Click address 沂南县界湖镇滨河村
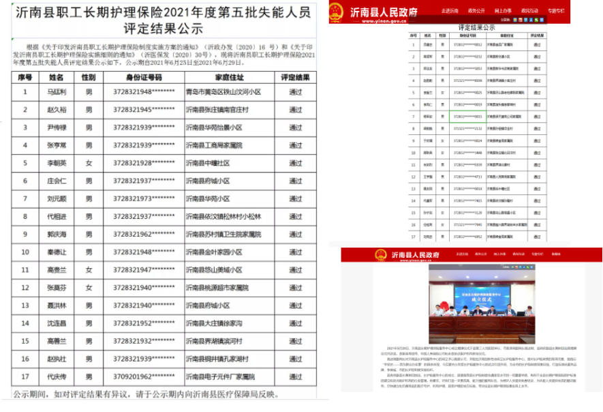The image size is (603, 412). pyautogui.click(x=214, y=341)
